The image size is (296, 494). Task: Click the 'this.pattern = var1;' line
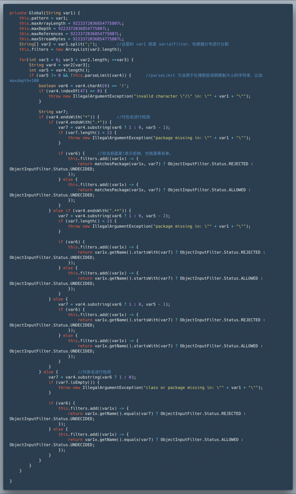click(44, 18)
